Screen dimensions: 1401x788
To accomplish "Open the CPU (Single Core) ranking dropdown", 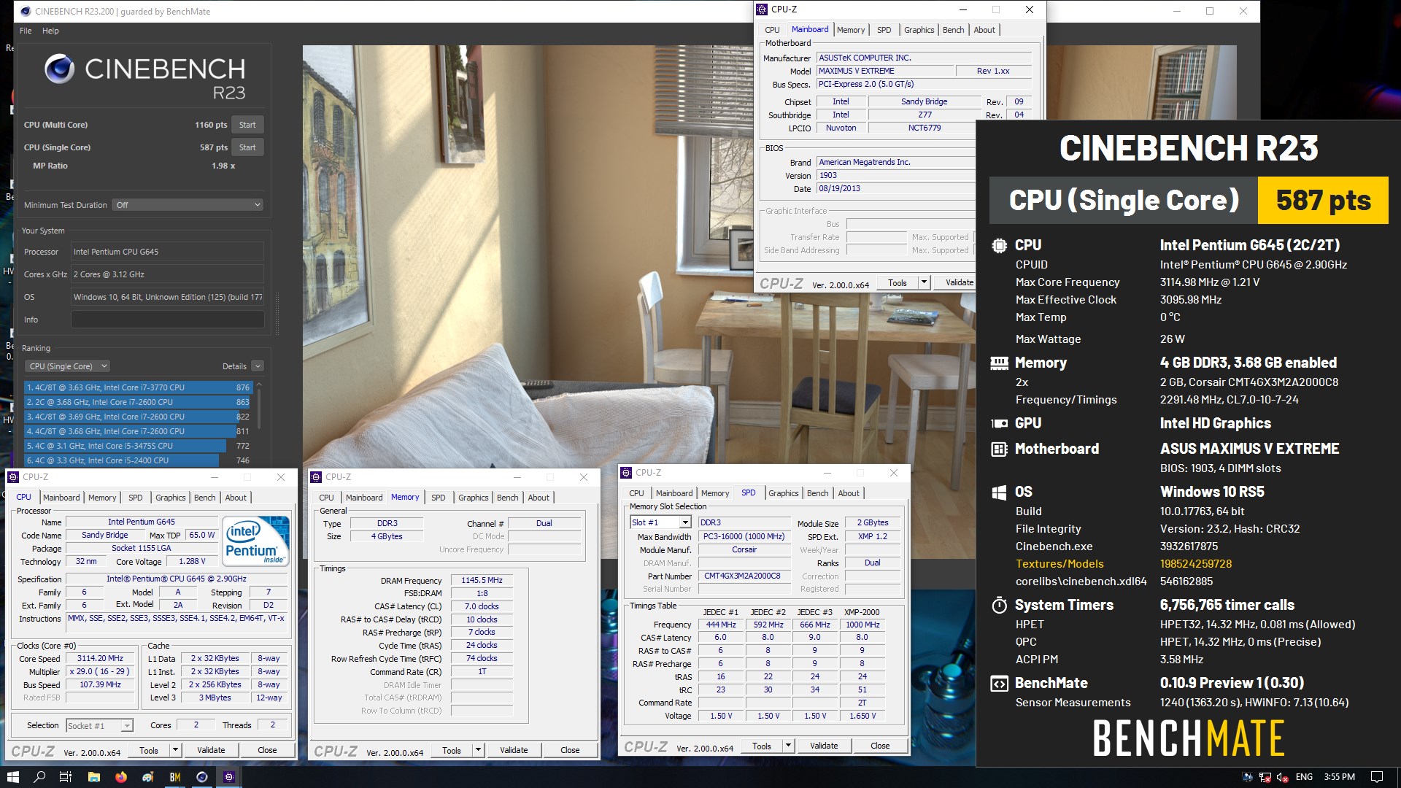I will (68, 366).
